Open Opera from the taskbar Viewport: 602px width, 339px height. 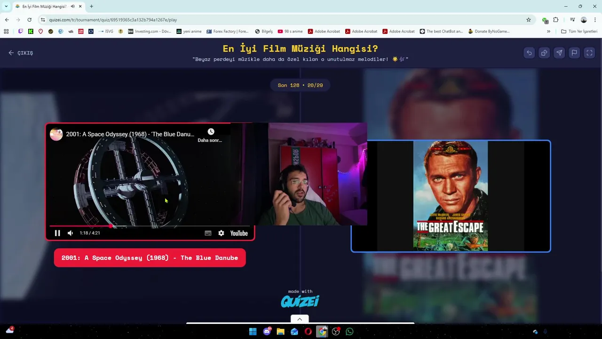coord(308,331)
